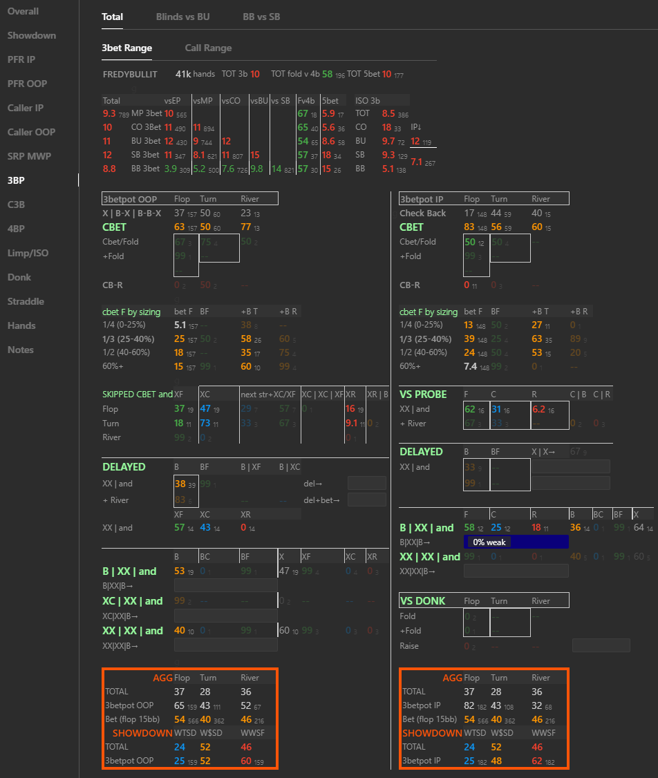Select the 3bet Range sub-tab

coord(127,48)
